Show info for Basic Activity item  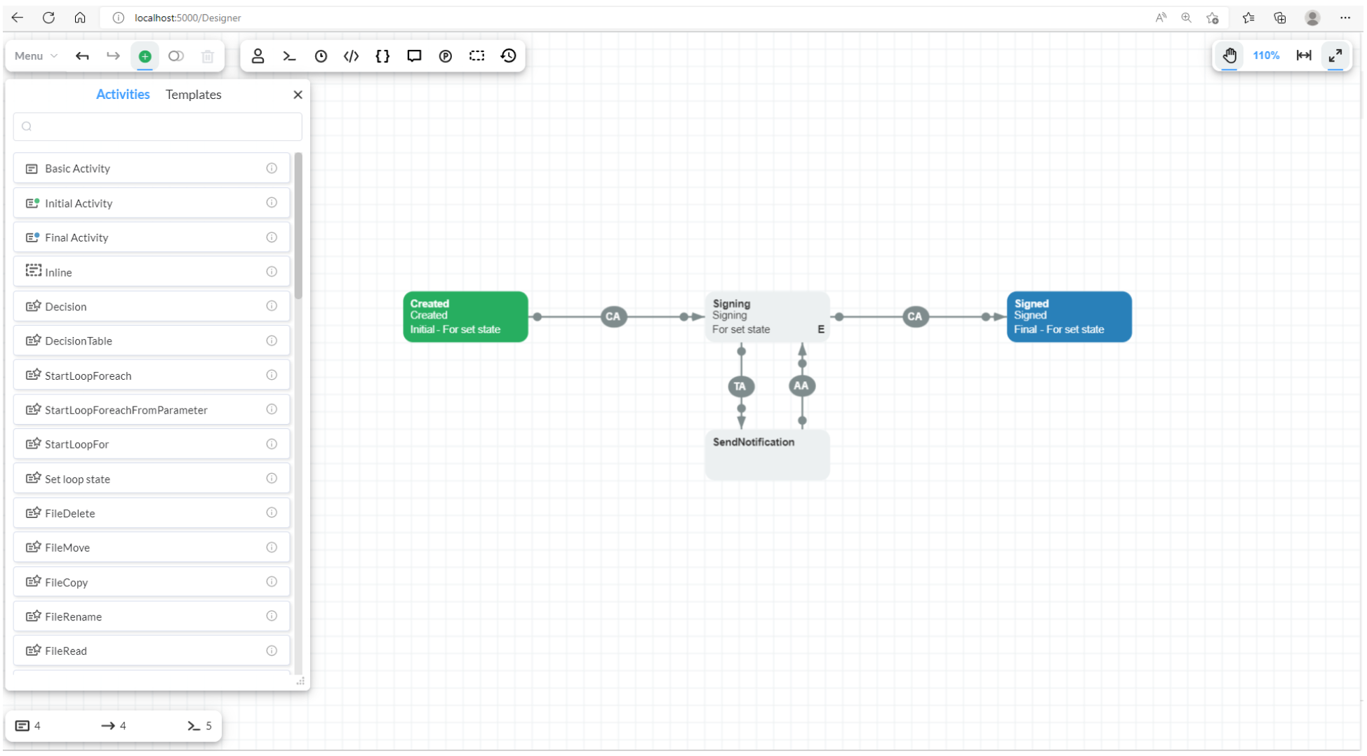[272, 168]
